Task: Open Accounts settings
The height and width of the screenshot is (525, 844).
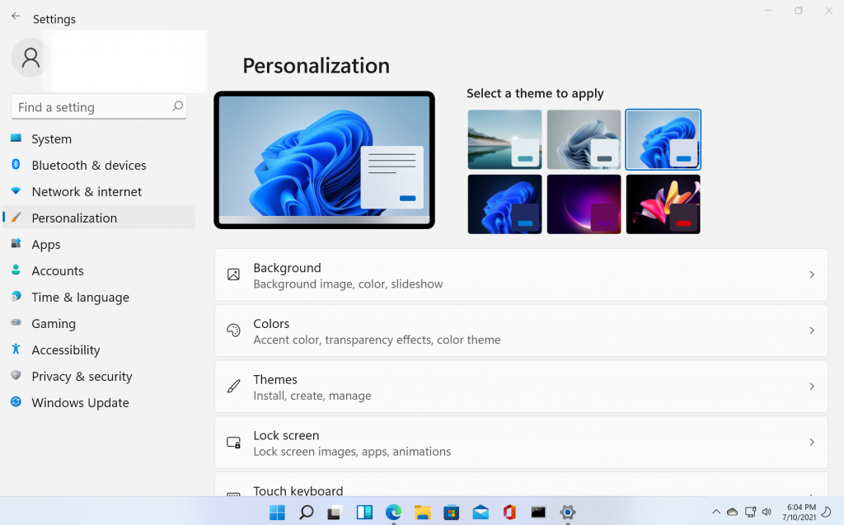Action: [57, 270]
